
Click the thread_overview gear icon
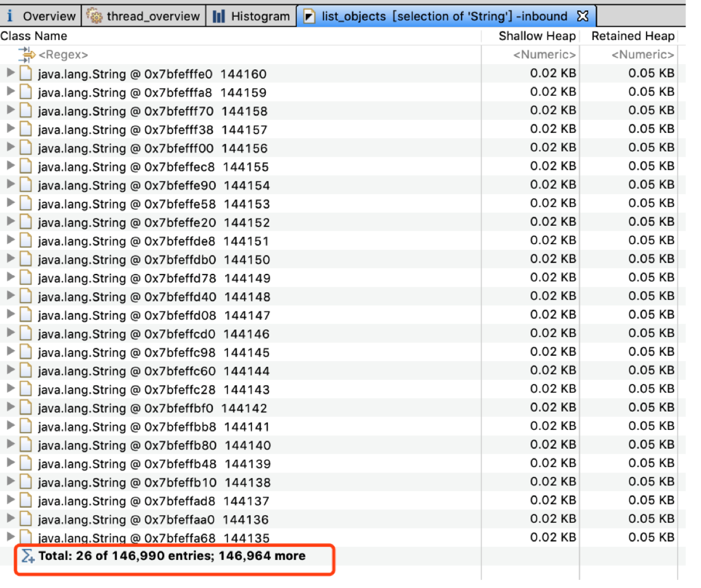click(x=94, y=16)
